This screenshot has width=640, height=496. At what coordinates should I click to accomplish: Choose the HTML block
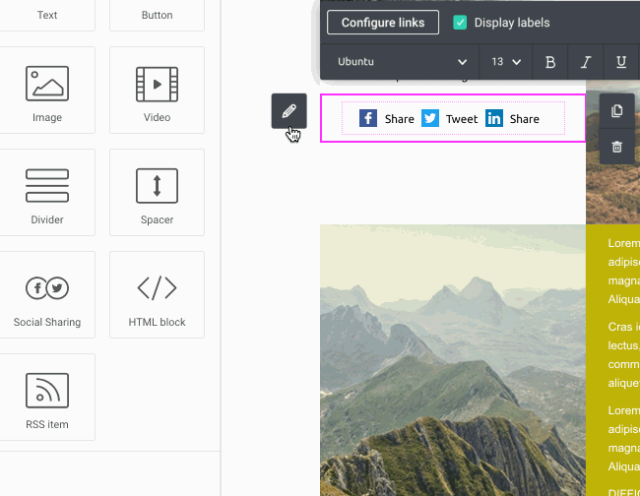tap(157, 294)
